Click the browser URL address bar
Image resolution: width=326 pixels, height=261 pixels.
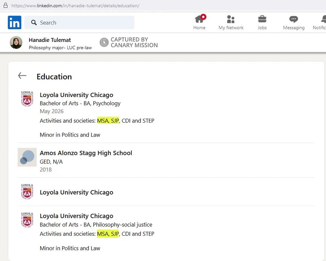click(75, 6)
